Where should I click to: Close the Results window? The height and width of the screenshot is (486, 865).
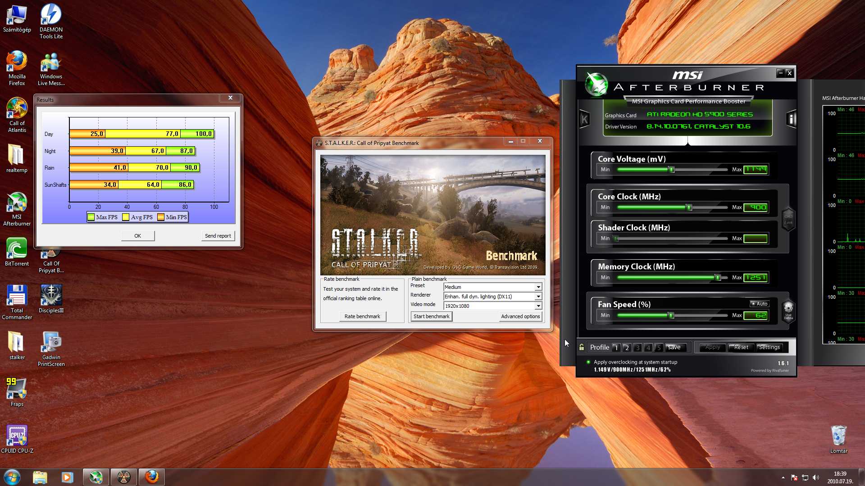230,98
